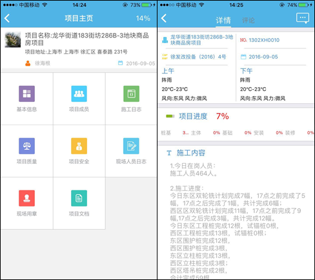This screenshot has width=315, height=280.
Task: Open the 基本信息 purple grid icon
Action: [x=26, y=94]
